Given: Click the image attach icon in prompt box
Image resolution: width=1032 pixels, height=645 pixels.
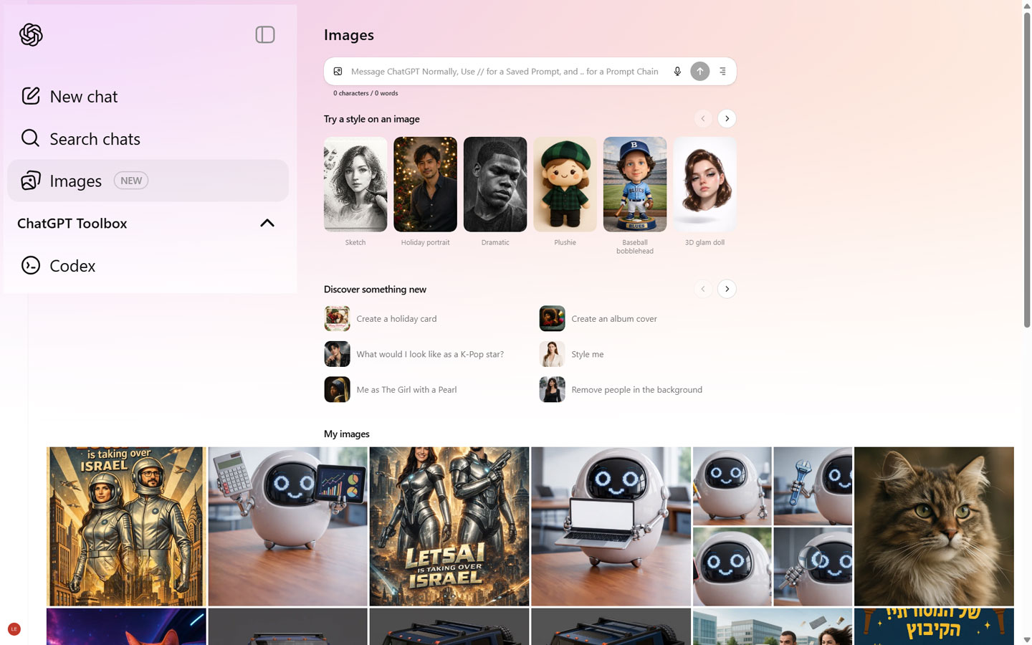Looking at the screenshot, I should [338, 72].
